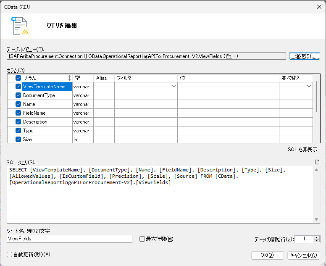Enable the 自動更新(秒) checkbox
This screenshot has width=326, height=266.
[9, 254]
